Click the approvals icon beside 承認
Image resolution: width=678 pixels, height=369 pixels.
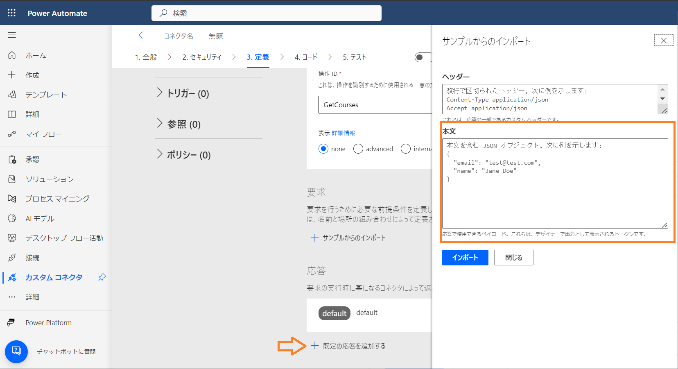point(12,159)
